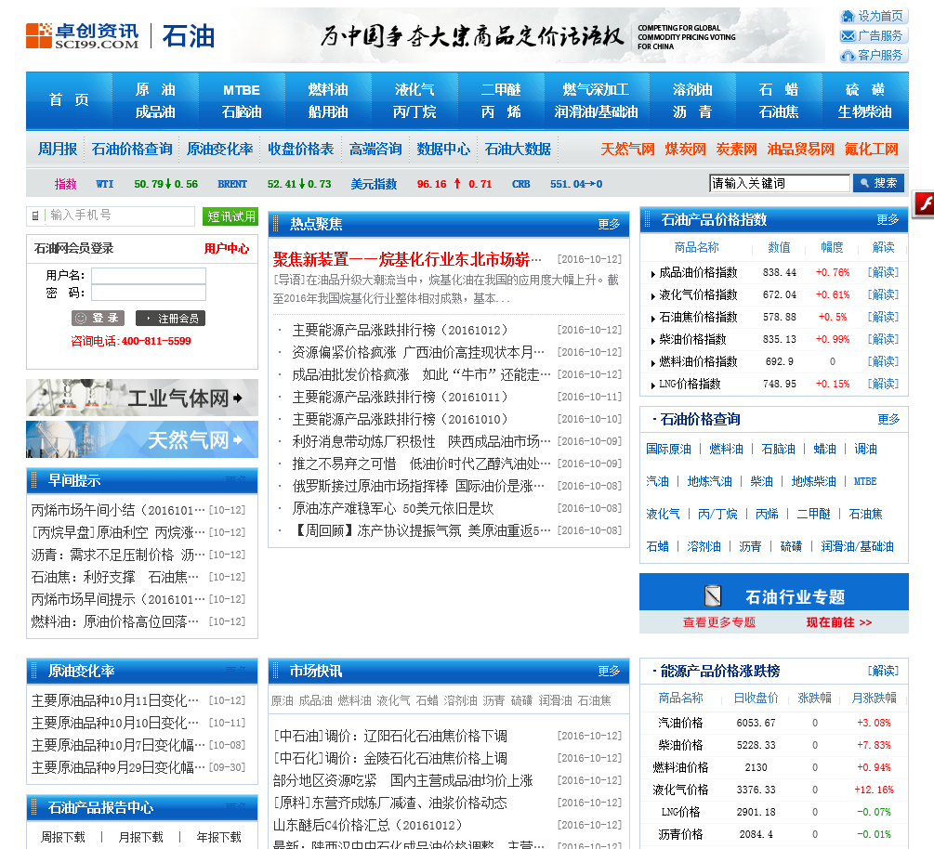Click the headset icon beside 客户服务
934x849 pixels.
[x=847, y=56]
